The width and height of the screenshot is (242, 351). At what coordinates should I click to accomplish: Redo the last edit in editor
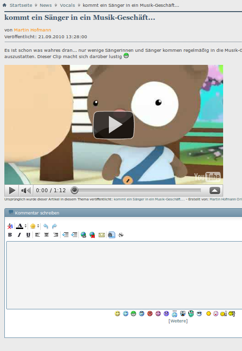coord(54,226)
